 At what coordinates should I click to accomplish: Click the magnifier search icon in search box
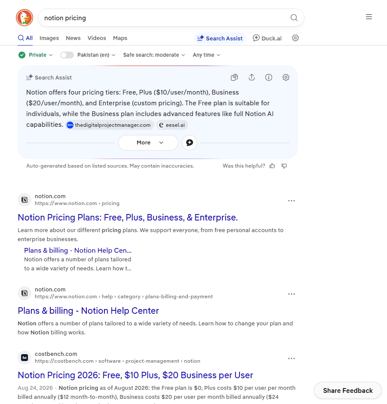[294, 18]
